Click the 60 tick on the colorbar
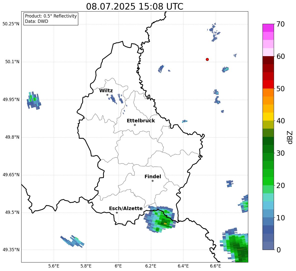The width and height of the screenshot is (296, 271). [x=280, y=56]
